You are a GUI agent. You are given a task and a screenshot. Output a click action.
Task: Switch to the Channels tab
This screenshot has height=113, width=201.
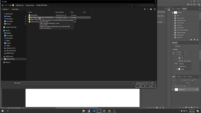click(x=179, y=77)
